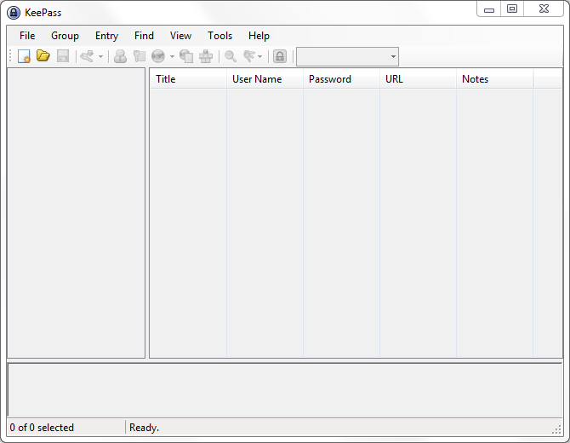
Task: Expand the Open URL dropdown arrow
Action: coord(172,57)
